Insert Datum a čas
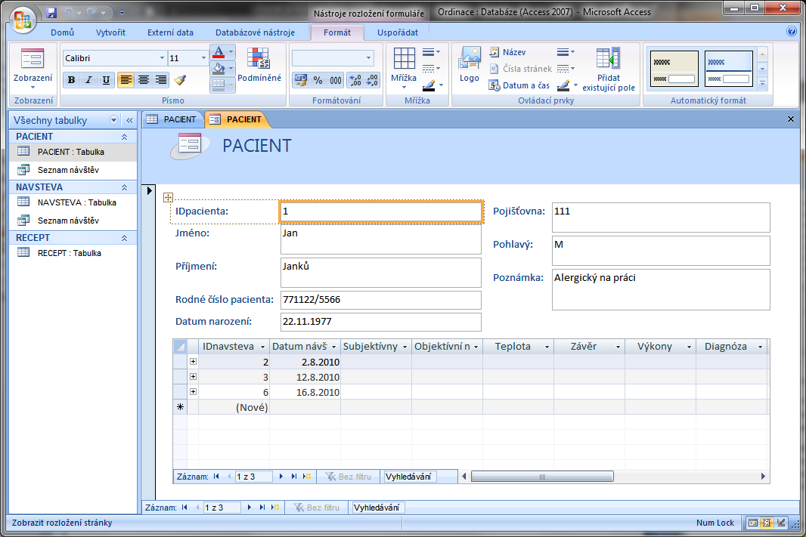 pos(519,85)
